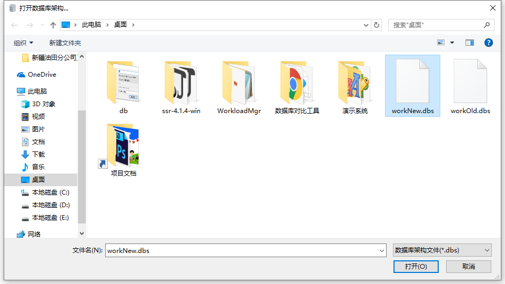
Task: Click the back navigation arrow
Action: coord(14,25)
